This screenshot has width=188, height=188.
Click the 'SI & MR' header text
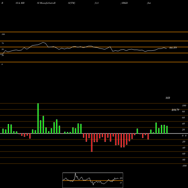(20, 3)
